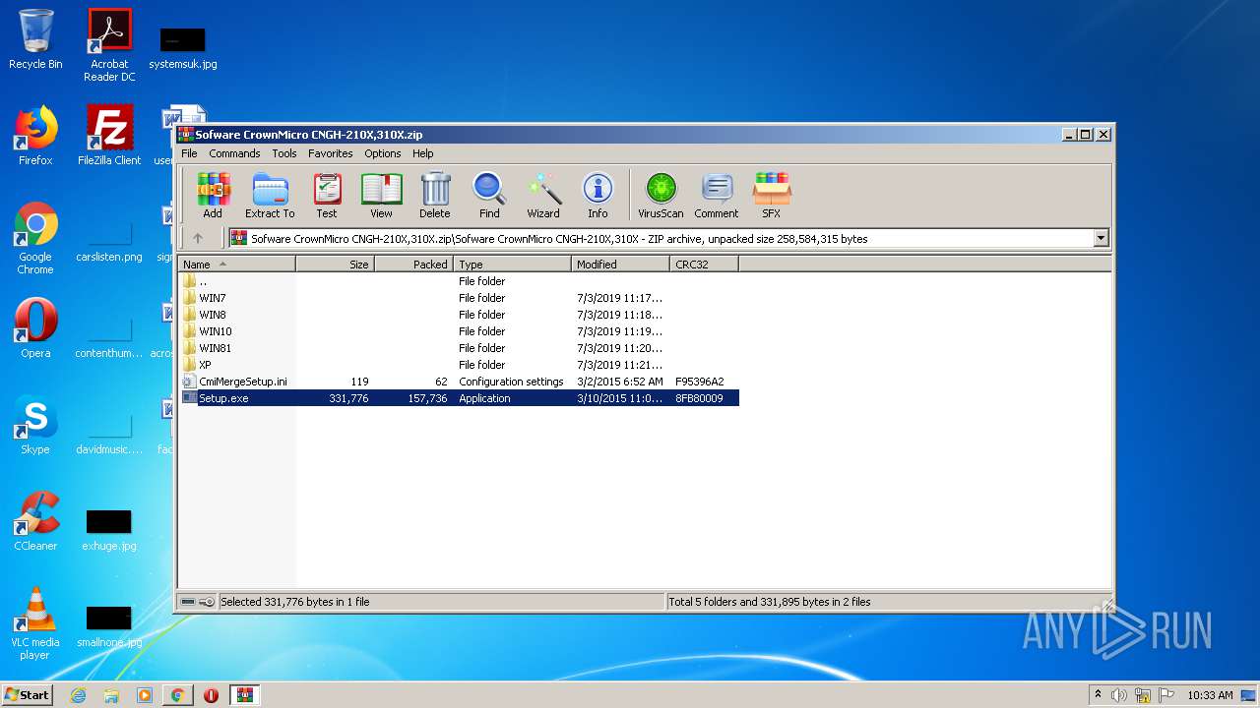The height and width of the screenshot is (708, 1260).
Task: Click the archive path address field
Action: coord(660,238)
